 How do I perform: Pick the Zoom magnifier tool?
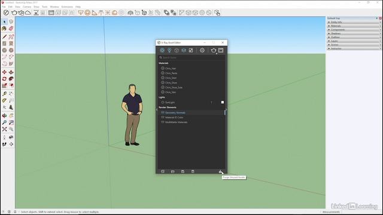(4, 122)
